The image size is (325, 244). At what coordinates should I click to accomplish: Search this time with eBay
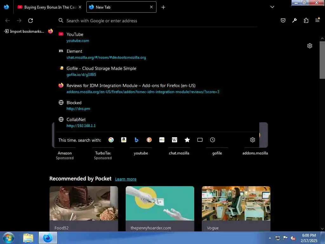(162, 140)
